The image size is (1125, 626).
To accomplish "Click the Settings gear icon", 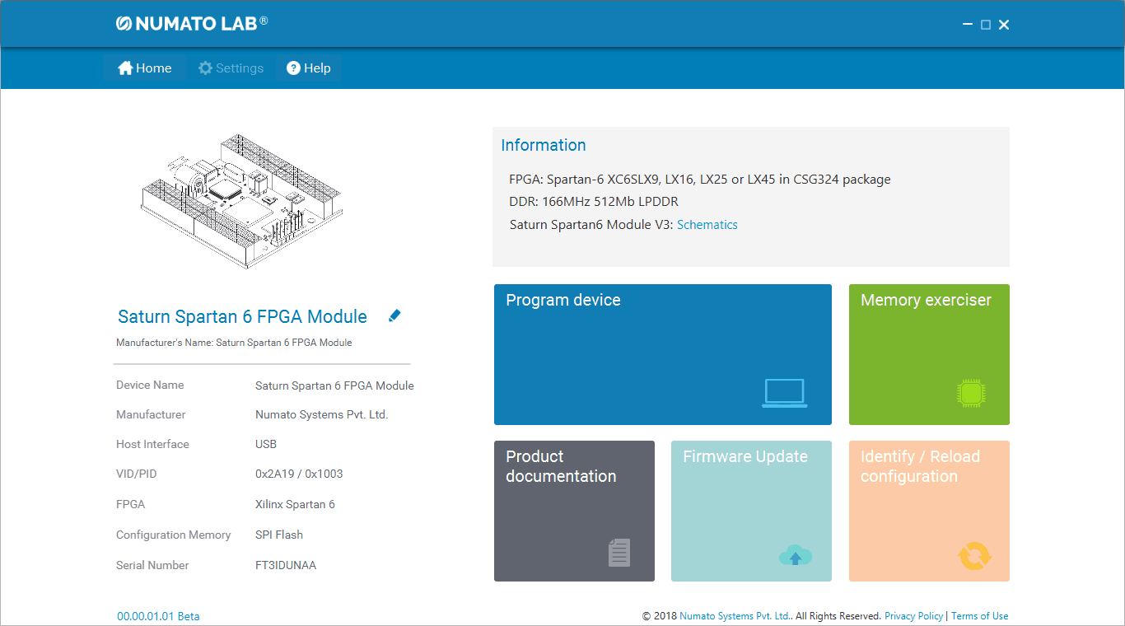I will click(x=204, y=68).
